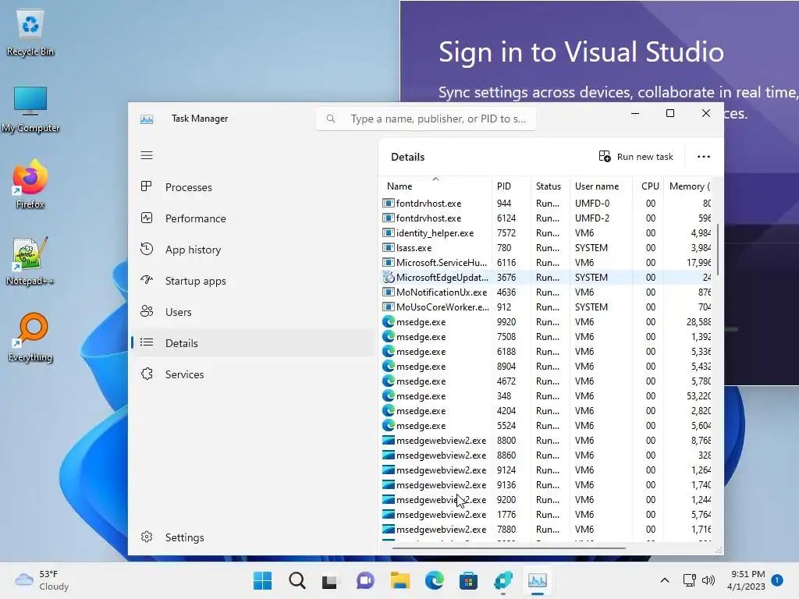Open the Processes page
This screenshot has height=599, width=799.
253,187
